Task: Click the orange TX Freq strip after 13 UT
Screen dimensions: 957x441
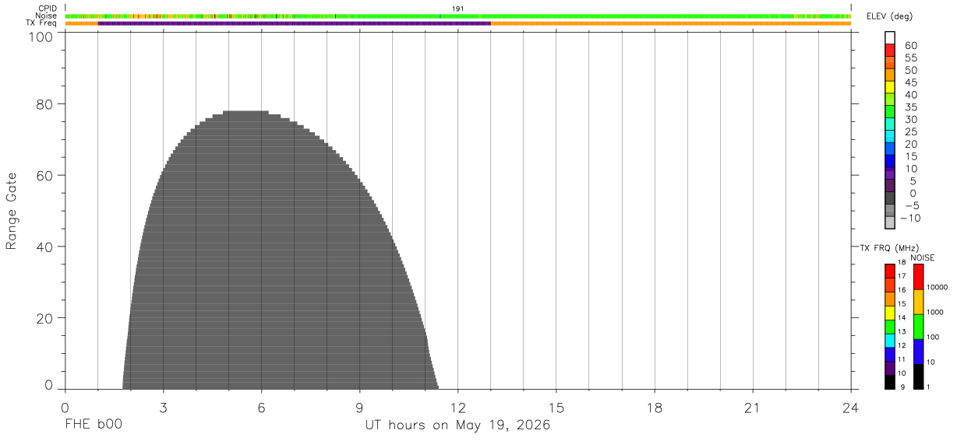Action: point(670,23)
